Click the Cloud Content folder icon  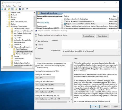tap(12, 58)
